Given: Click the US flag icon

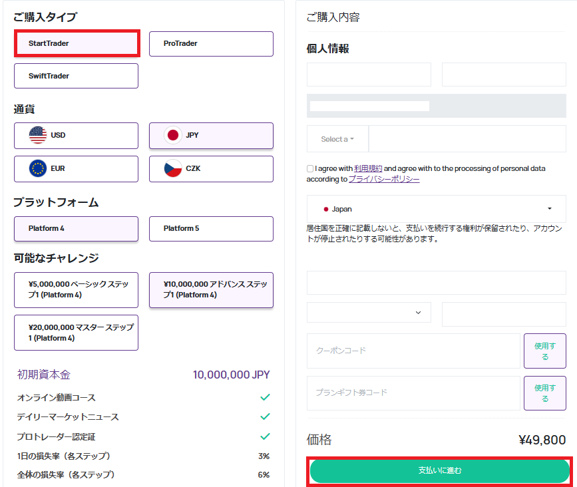Looking at the screenshot, I should (x=38, y=135).
